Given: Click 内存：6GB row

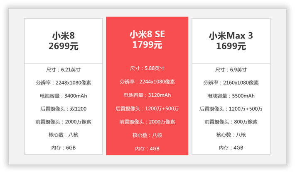Looking at the screenshot, I should click(x=64, y=148).
